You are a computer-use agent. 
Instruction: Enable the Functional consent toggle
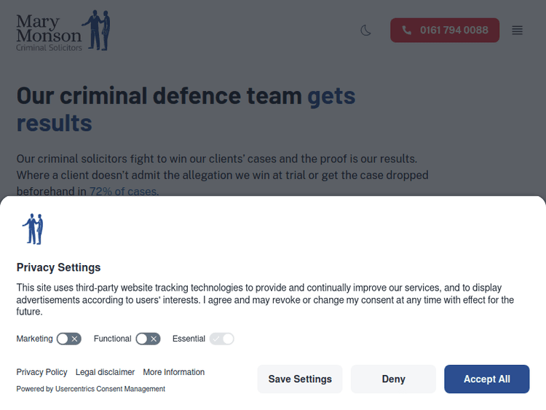[x=148, y=339]
